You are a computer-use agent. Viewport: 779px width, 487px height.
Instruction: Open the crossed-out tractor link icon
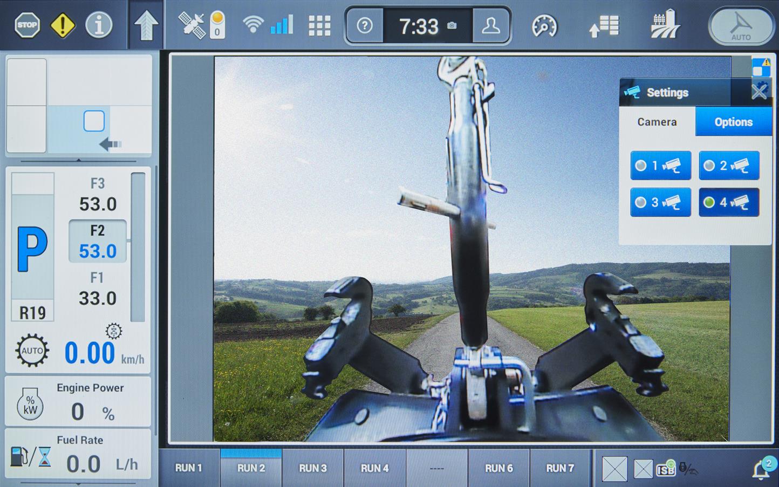[x=688, y=469]
